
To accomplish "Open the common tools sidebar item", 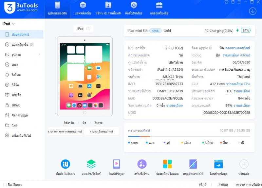I will click(22, 135).
